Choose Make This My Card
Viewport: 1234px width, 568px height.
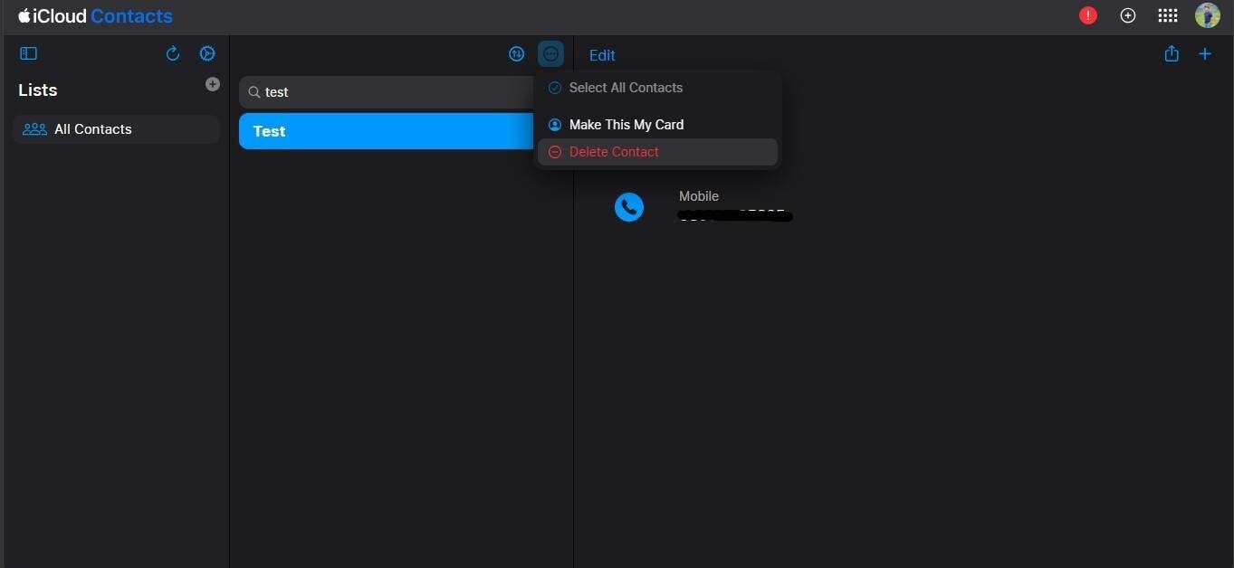coord(657,125)
